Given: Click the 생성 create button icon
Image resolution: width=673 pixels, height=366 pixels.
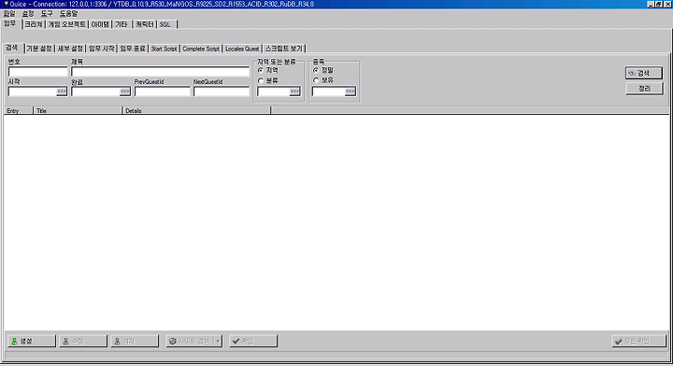Looking at the screenshot, I should coord(14,341).
